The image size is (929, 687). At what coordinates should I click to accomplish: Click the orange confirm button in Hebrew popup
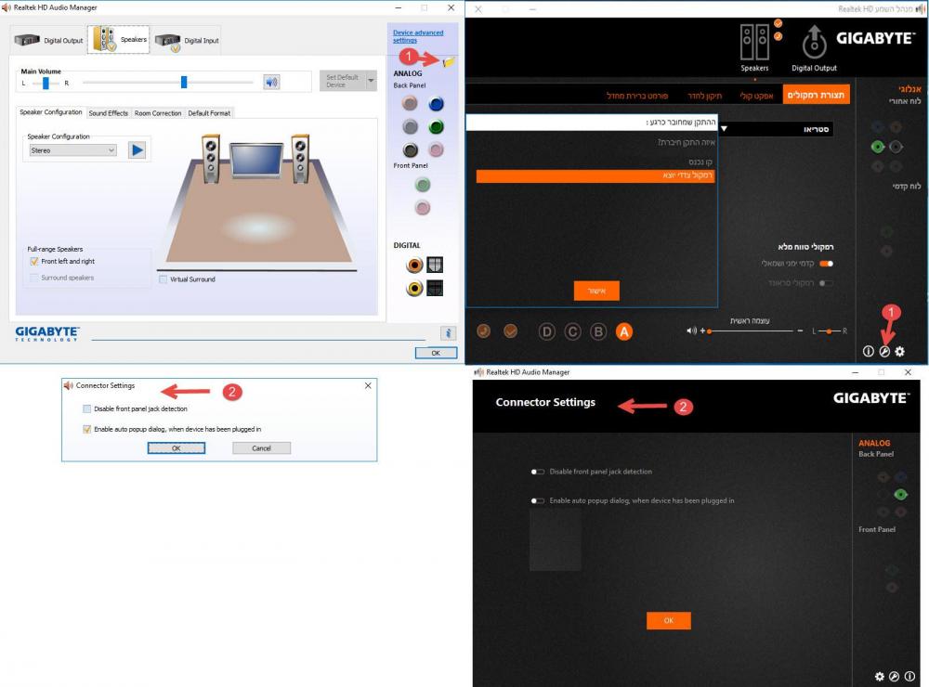596,291
